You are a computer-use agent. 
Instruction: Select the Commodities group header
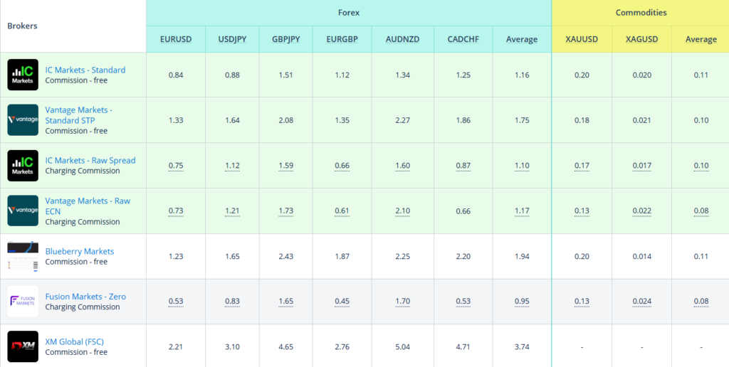(641, 13)
